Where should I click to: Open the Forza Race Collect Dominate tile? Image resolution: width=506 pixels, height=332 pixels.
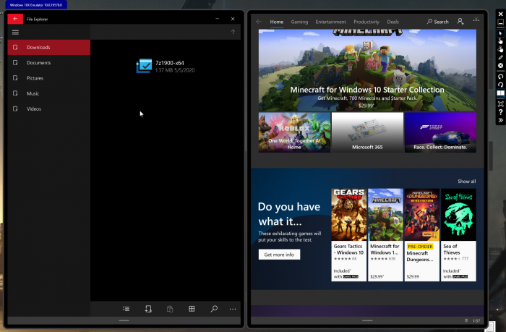coord(440,132)
